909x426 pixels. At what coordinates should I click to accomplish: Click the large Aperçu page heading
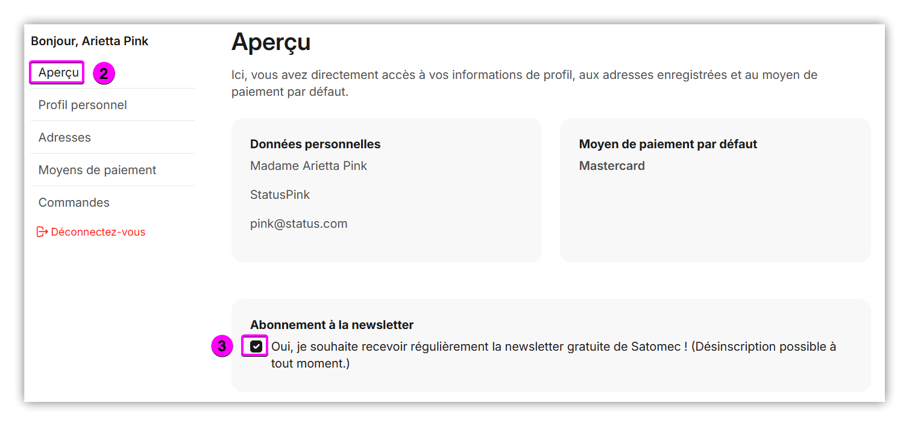click(271, 42)
